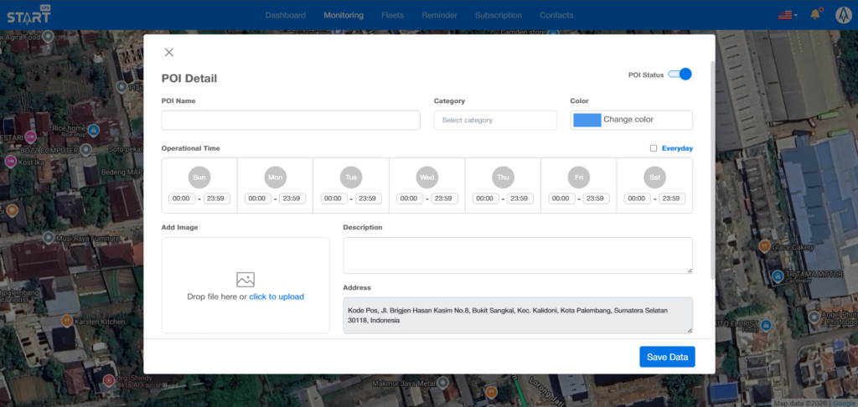The image size is (858, 407).
Task: Select the Wed day circle
Action: coord(426,178)
